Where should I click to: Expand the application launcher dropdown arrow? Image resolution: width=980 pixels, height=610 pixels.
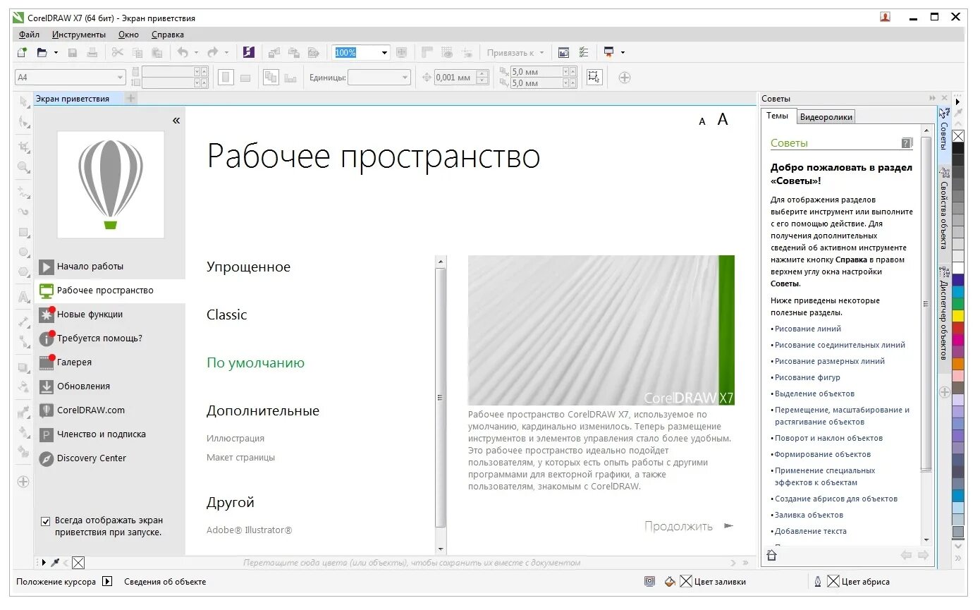click(x=623, y=52)
